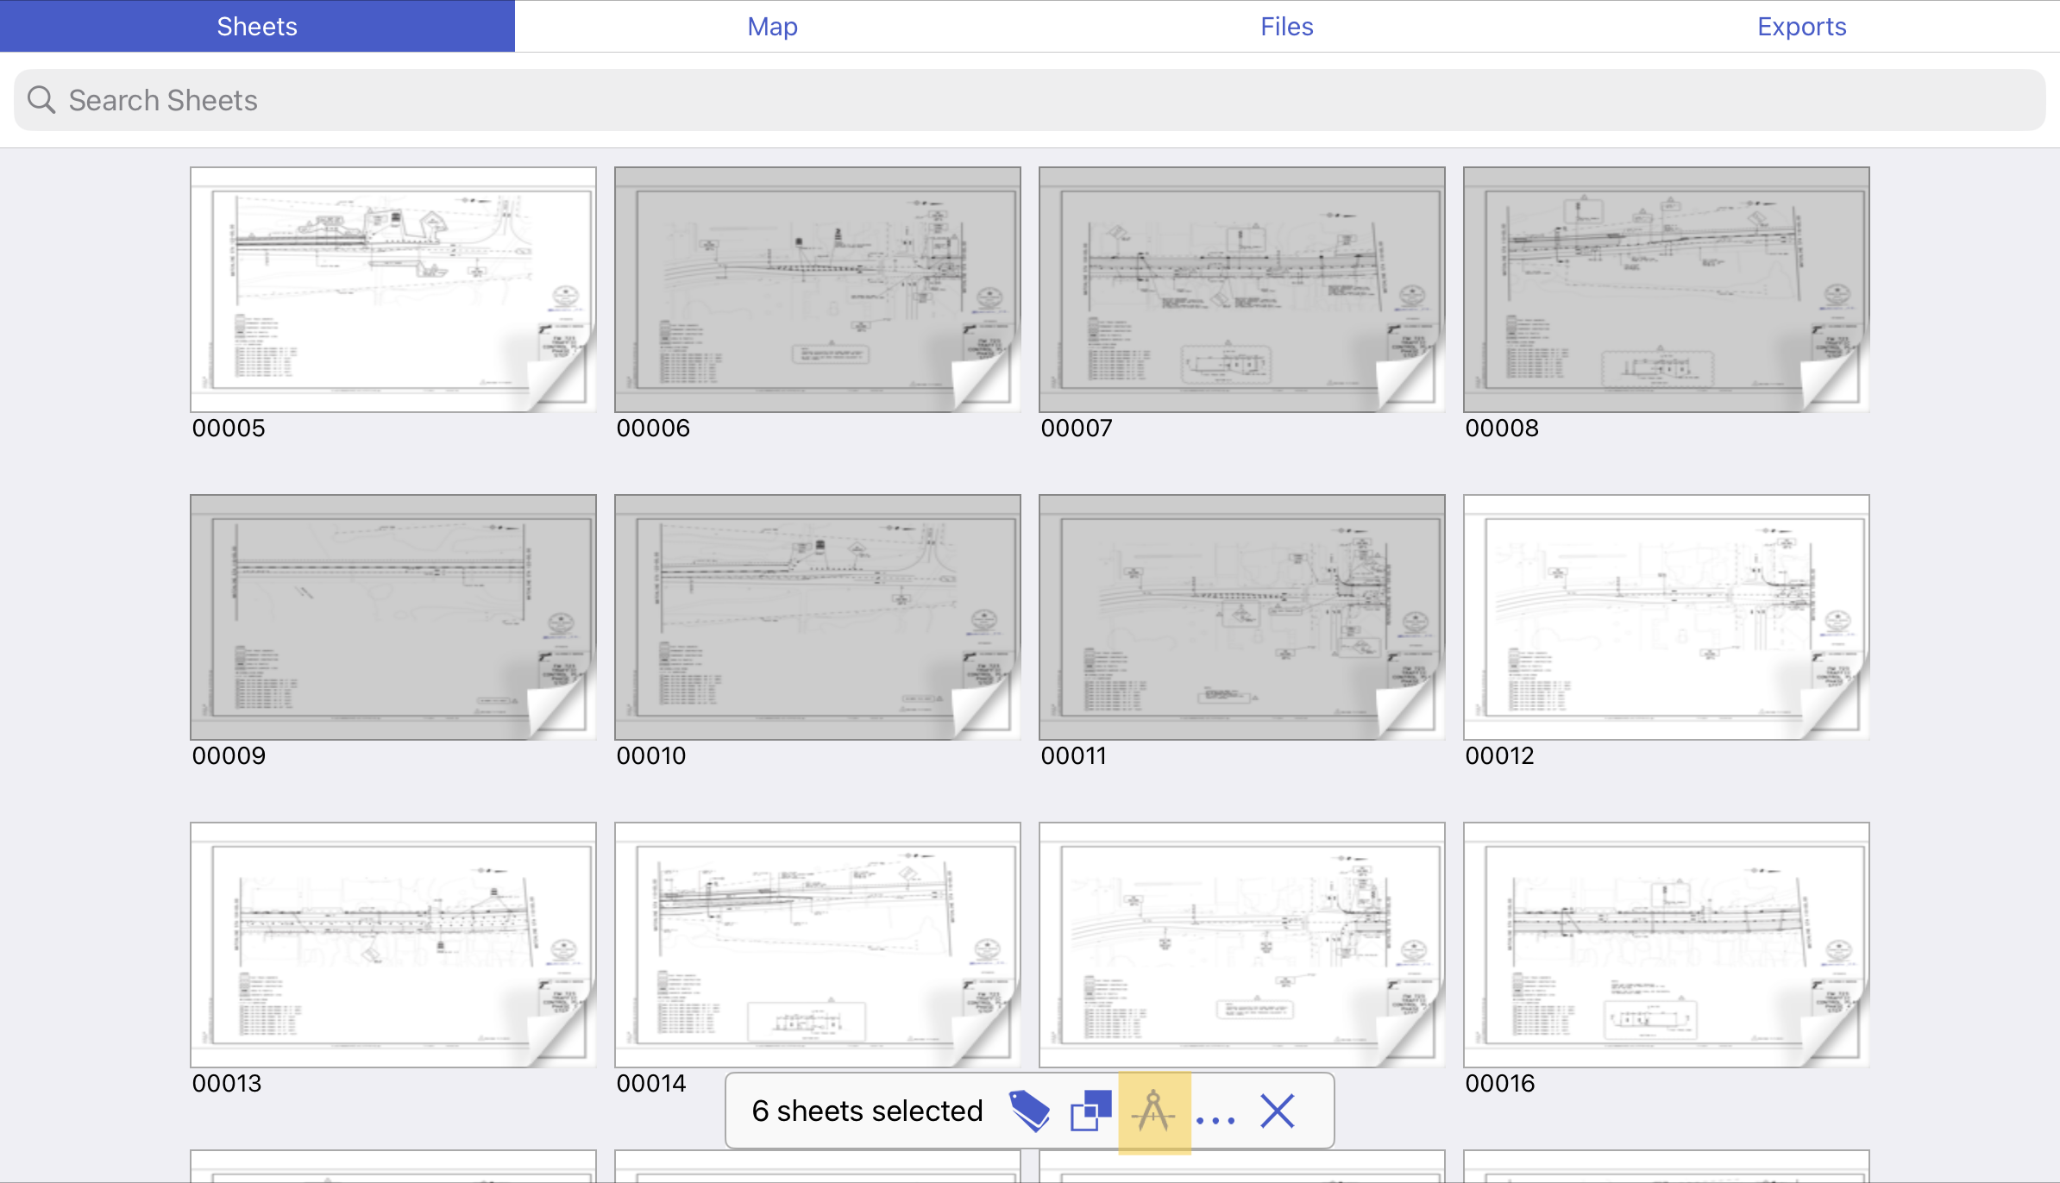2060x1183 pixels.
Task: Click the X to clear sheet selection
Action: point(1277,1111)
